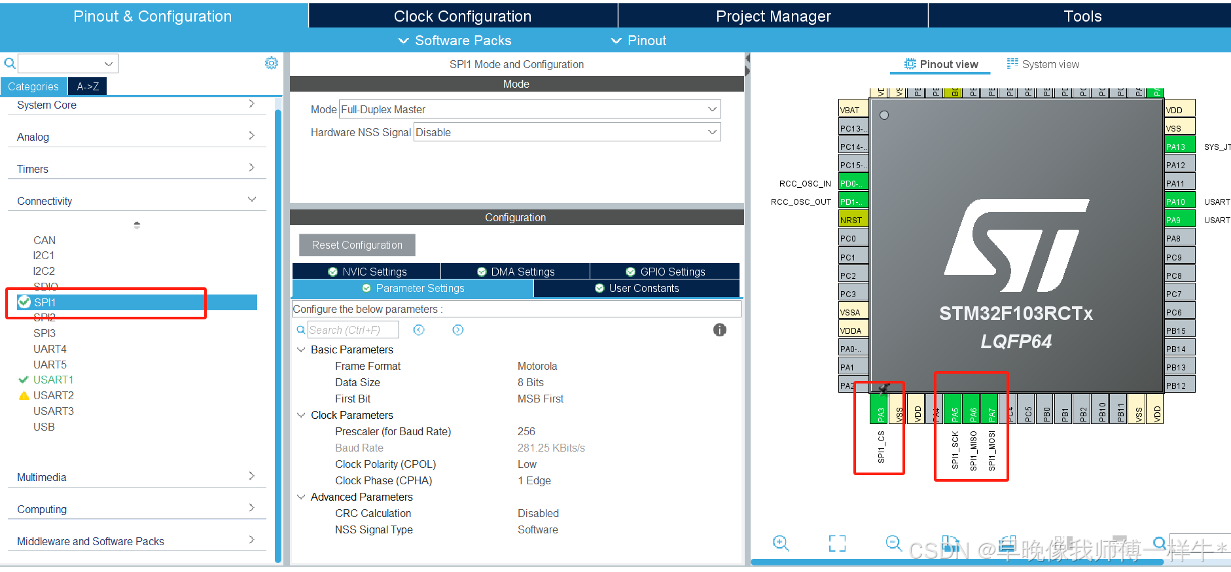Open the Software Packs menu

click(455, 41)
